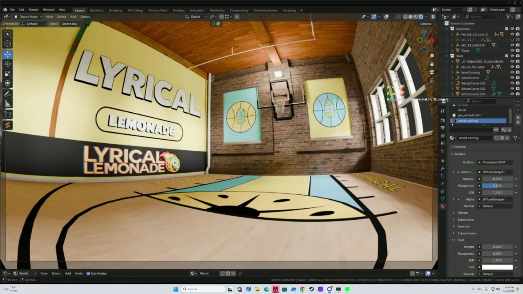Collapse the Surface panel
Viewport: 523px width, 294px height.
coord(460,154)
